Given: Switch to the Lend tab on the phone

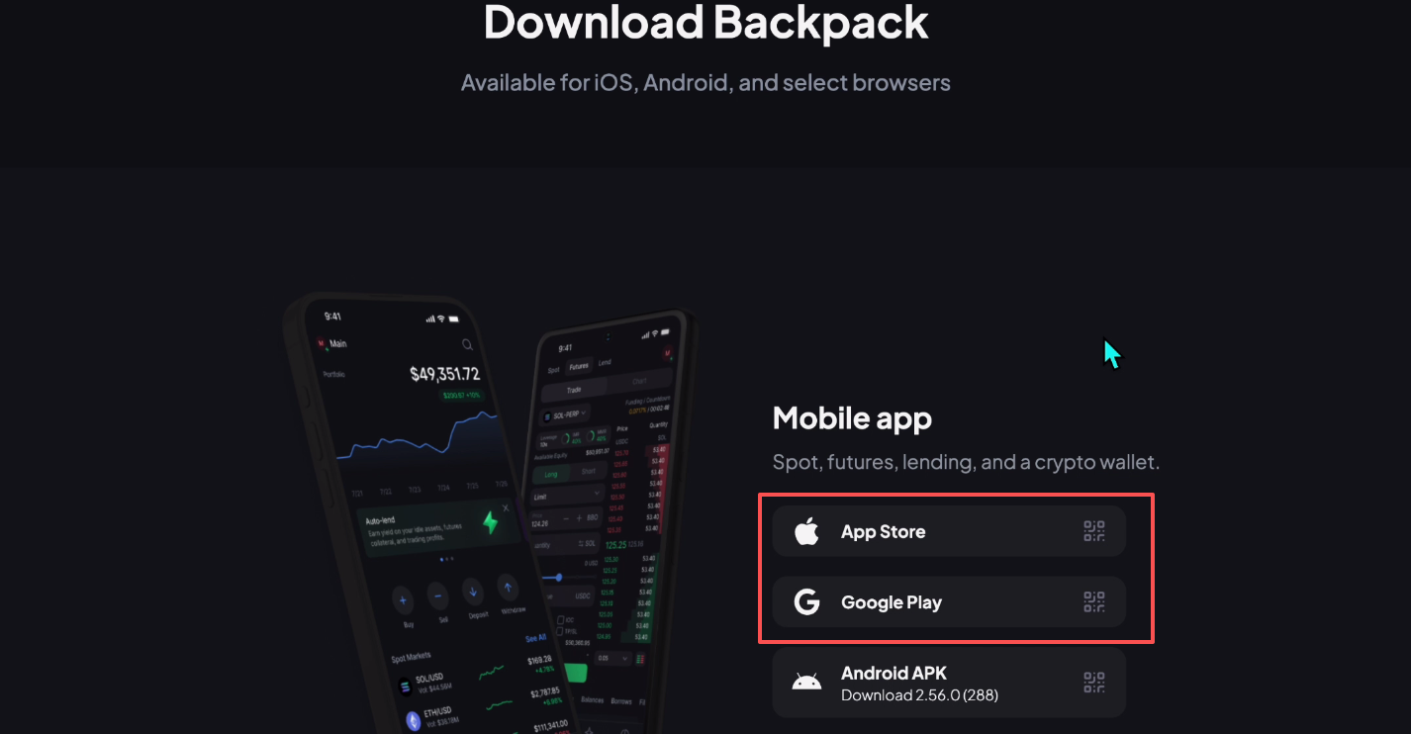Looking at the screenshot, I should click(x=605, y=363).
